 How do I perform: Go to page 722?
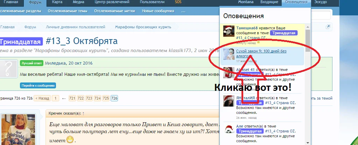(80, 98)
